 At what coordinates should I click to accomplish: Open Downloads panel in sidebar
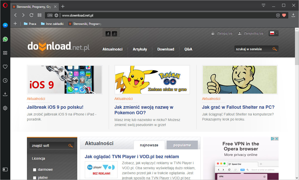coord(5,94)
